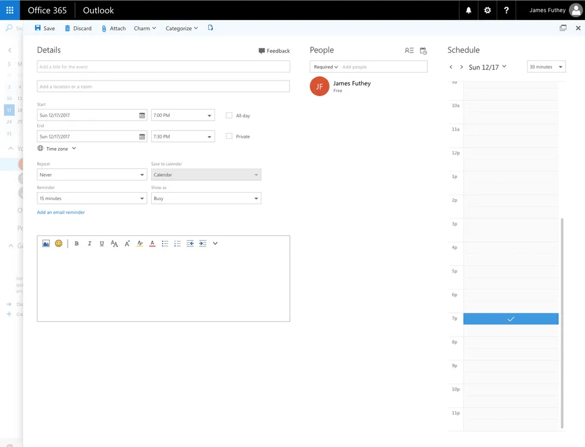The width and height of the screenshot is (585, 447).
Task: Click the selected 7p time block
Action: tap(511, 318)
